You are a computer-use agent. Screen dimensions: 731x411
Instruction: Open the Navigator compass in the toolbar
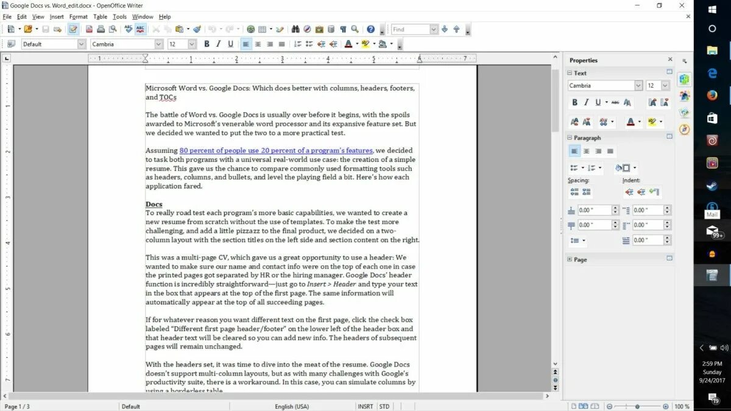point(308,29)
